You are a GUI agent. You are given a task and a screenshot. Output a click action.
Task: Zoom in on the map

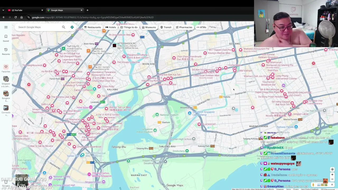coord(332,175)
